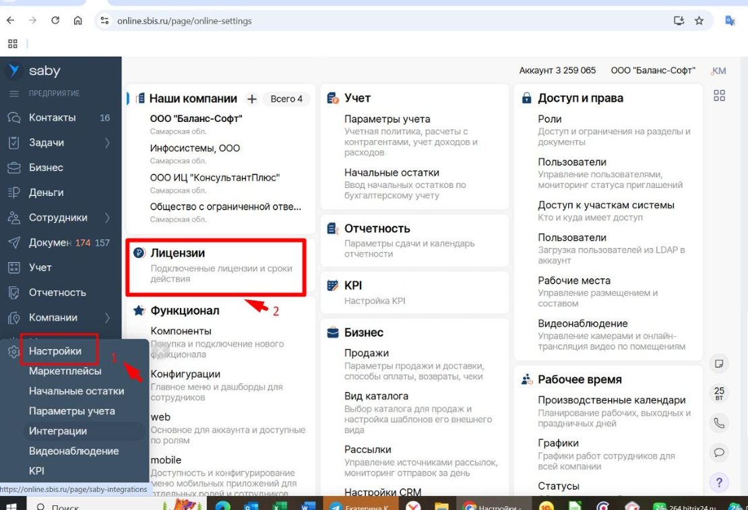Click the KM profile avatar
The image size is (748, 510).
tap(718, 71)
